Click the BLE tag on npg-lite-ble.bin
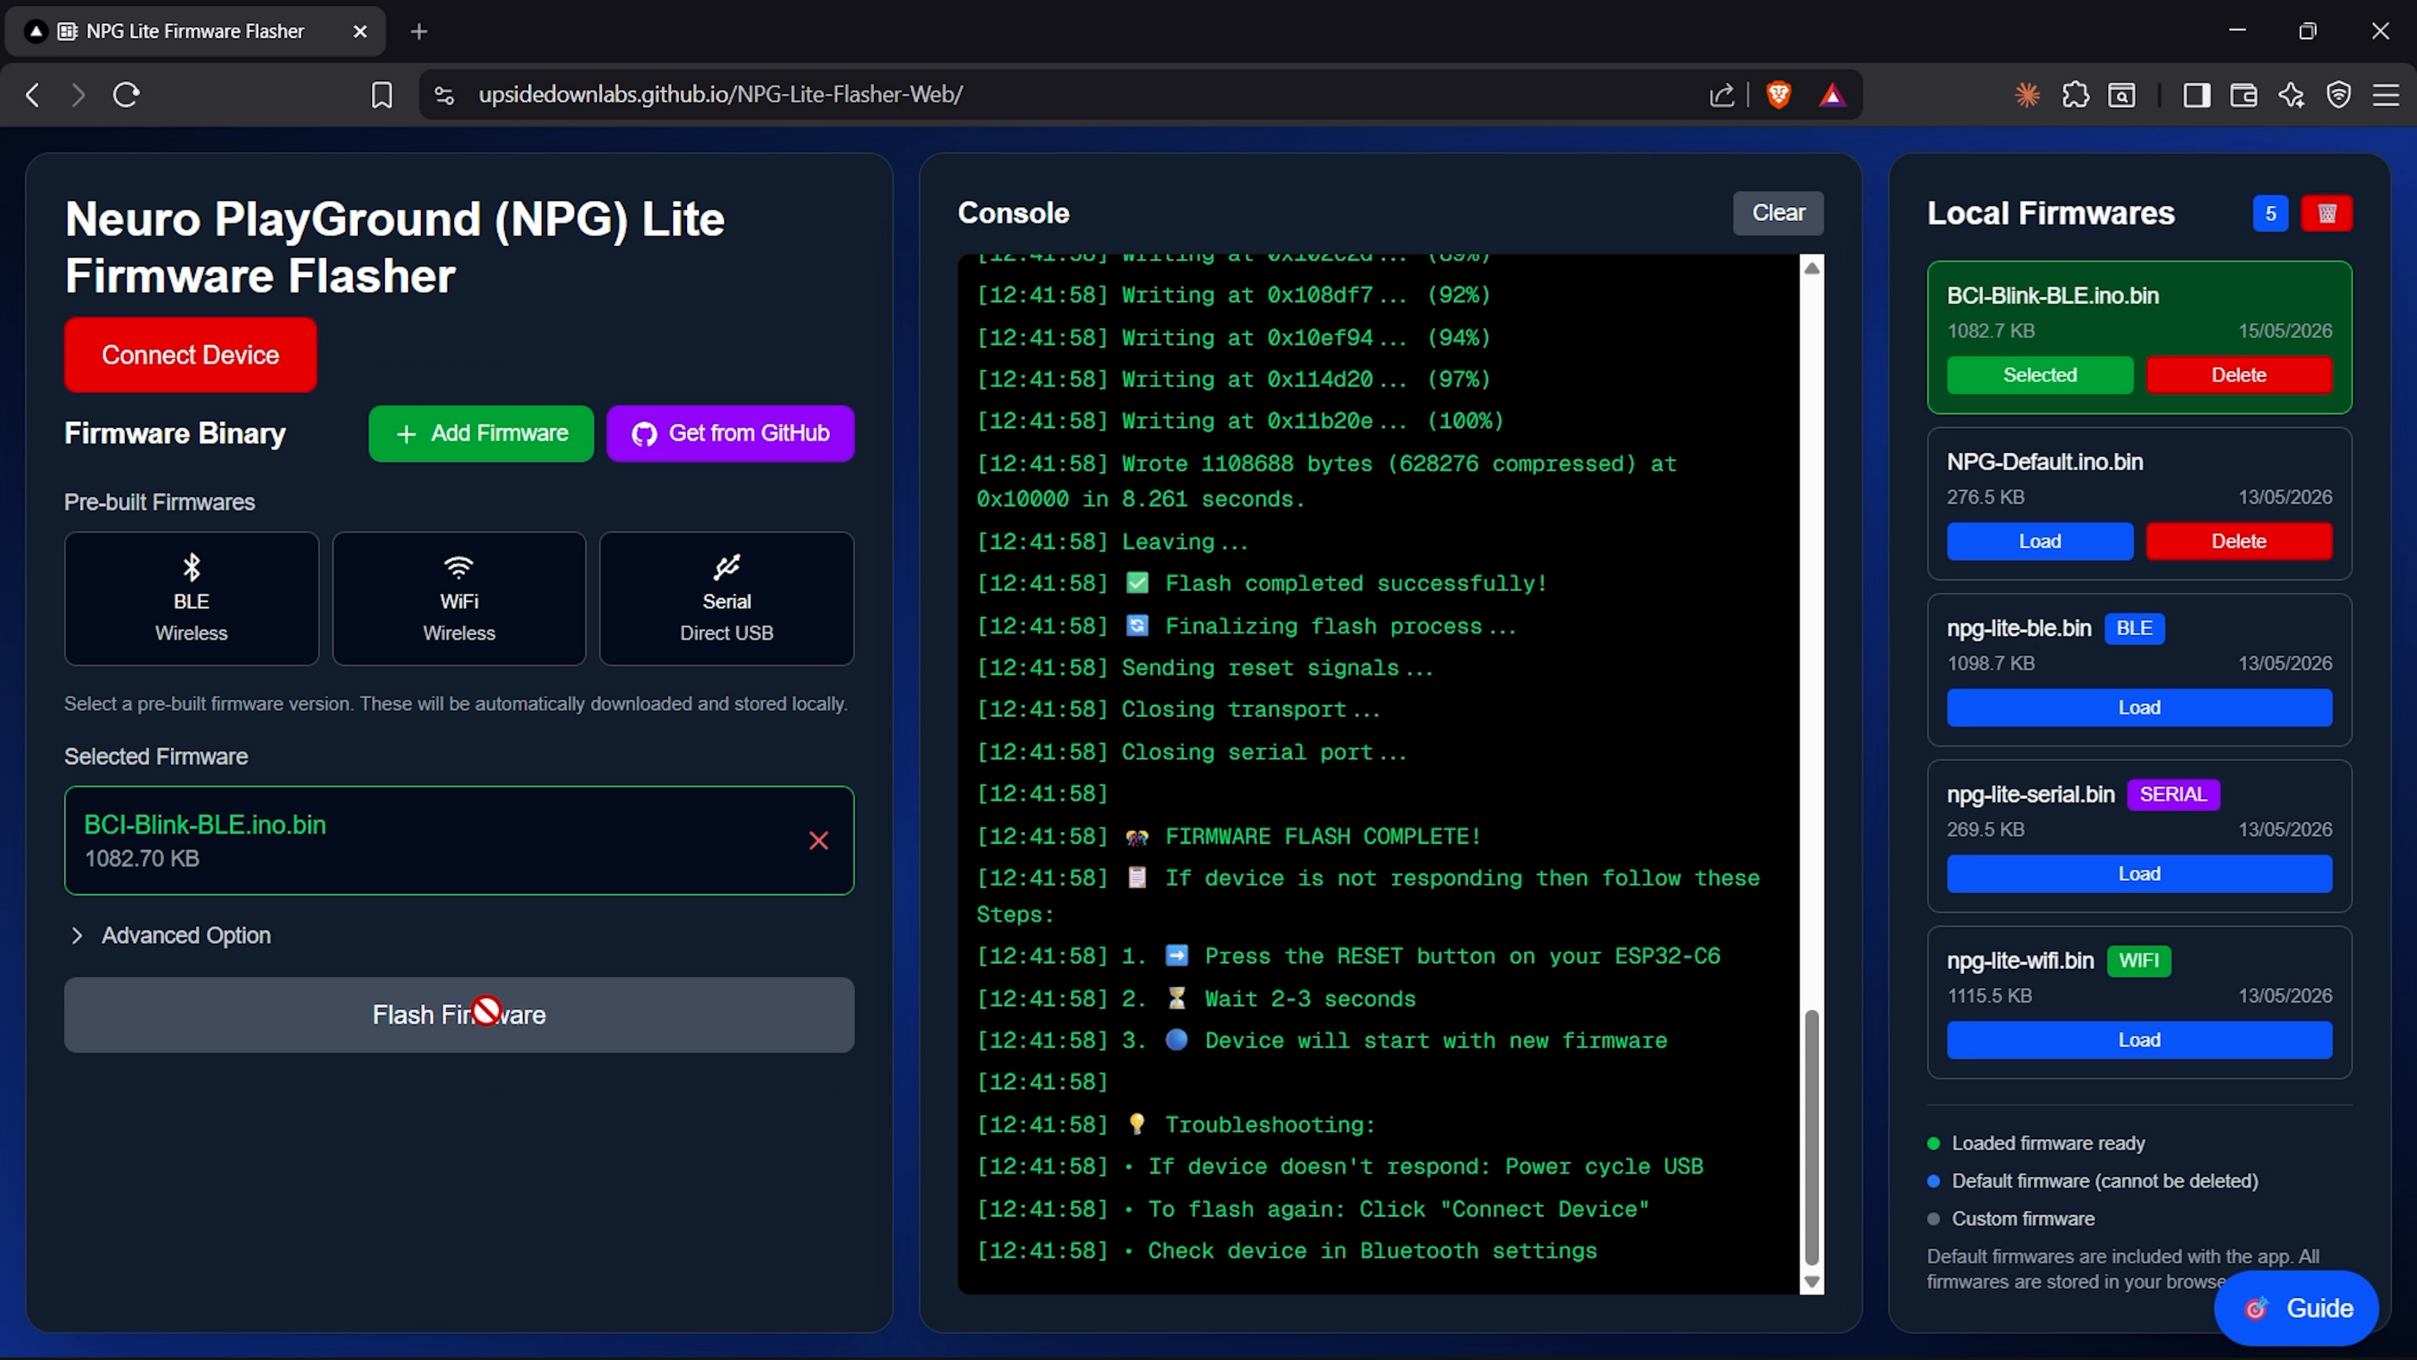 pyautogui.click(x=2135, y=629)
